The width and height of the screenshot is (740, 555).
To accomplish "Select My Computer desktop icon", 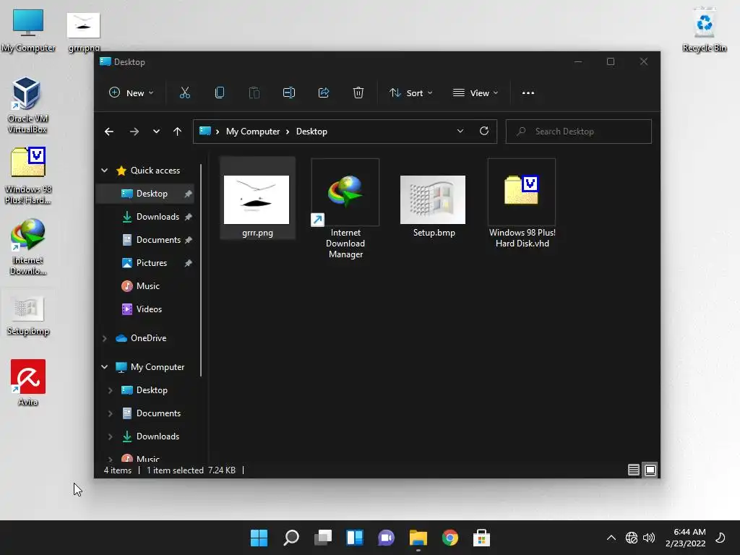I will pyautogui.click(x=28, y=29).
